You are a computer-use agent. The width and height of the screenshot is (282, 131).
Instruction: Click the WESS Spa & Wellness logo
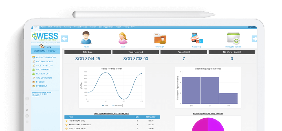click(45, 37)
